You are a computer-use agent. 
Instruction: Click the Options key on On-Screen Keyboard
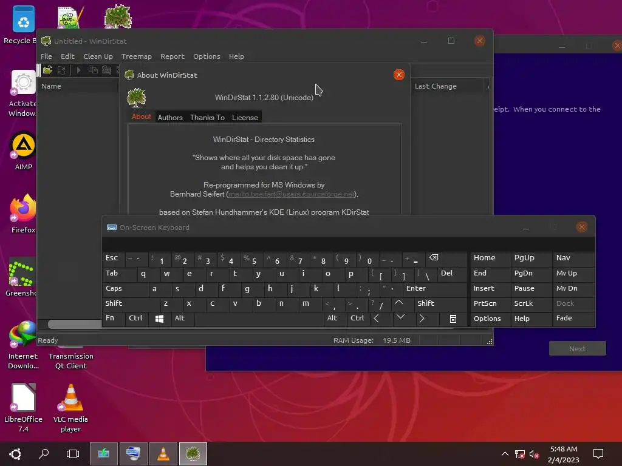point(490,319)
